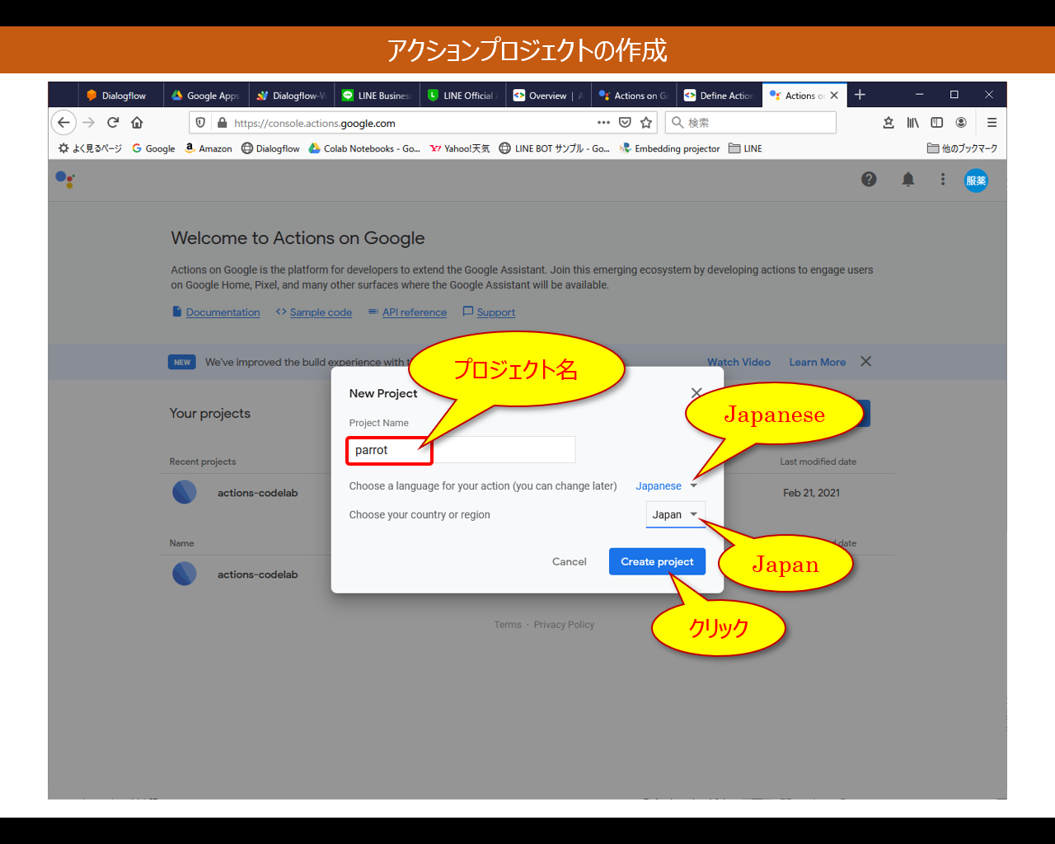Click Cancel in New Project dialog

570,561
